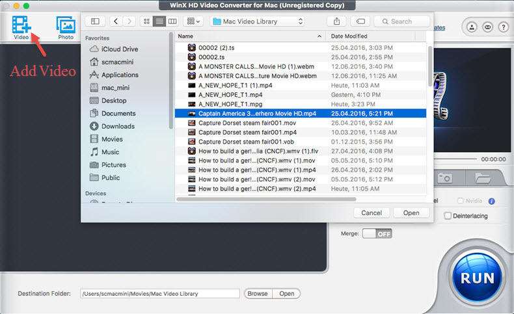Open Desktop in the sidebar
The width and height of the screenshot is (514, 314).
108,101
